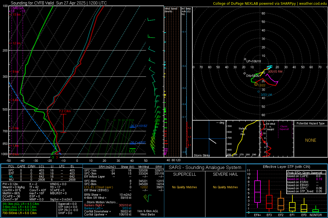Click the magenta OMEGA label
This screenshot has height=218, width=328.
(17, 8)
